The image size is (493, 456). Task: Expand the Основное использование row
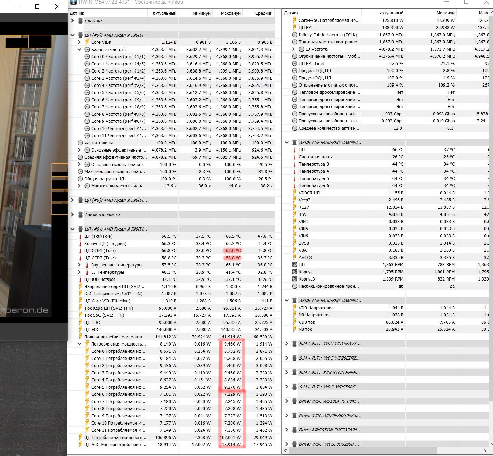coord(79,164)
